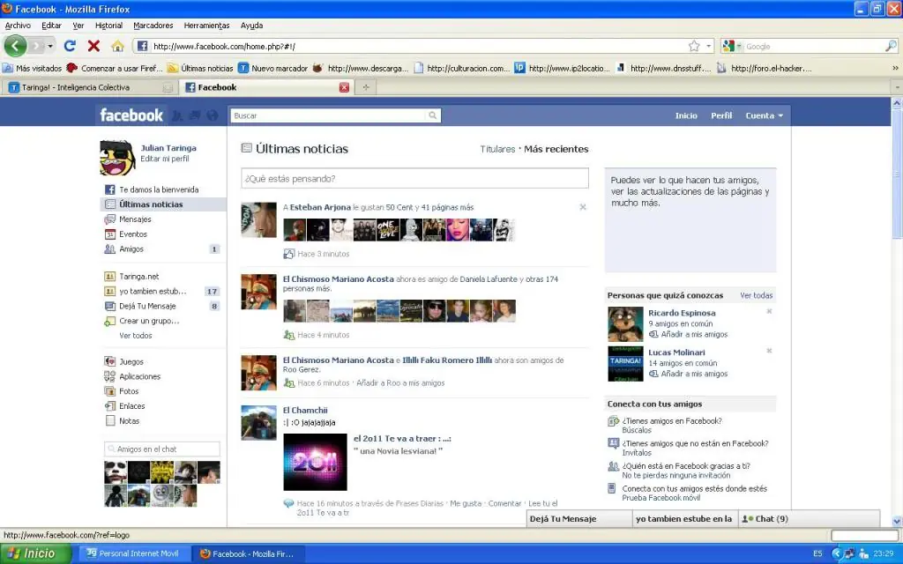Show more bookmarks with the chevron

(895, 68)
